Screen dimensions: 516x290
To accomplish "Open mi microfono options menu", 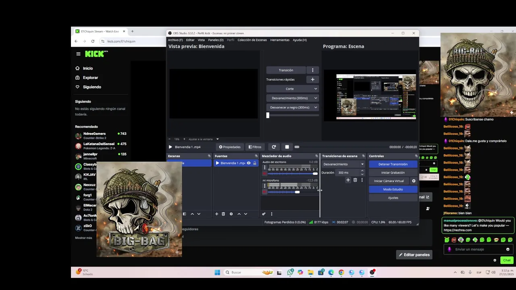I will point(264,186).
